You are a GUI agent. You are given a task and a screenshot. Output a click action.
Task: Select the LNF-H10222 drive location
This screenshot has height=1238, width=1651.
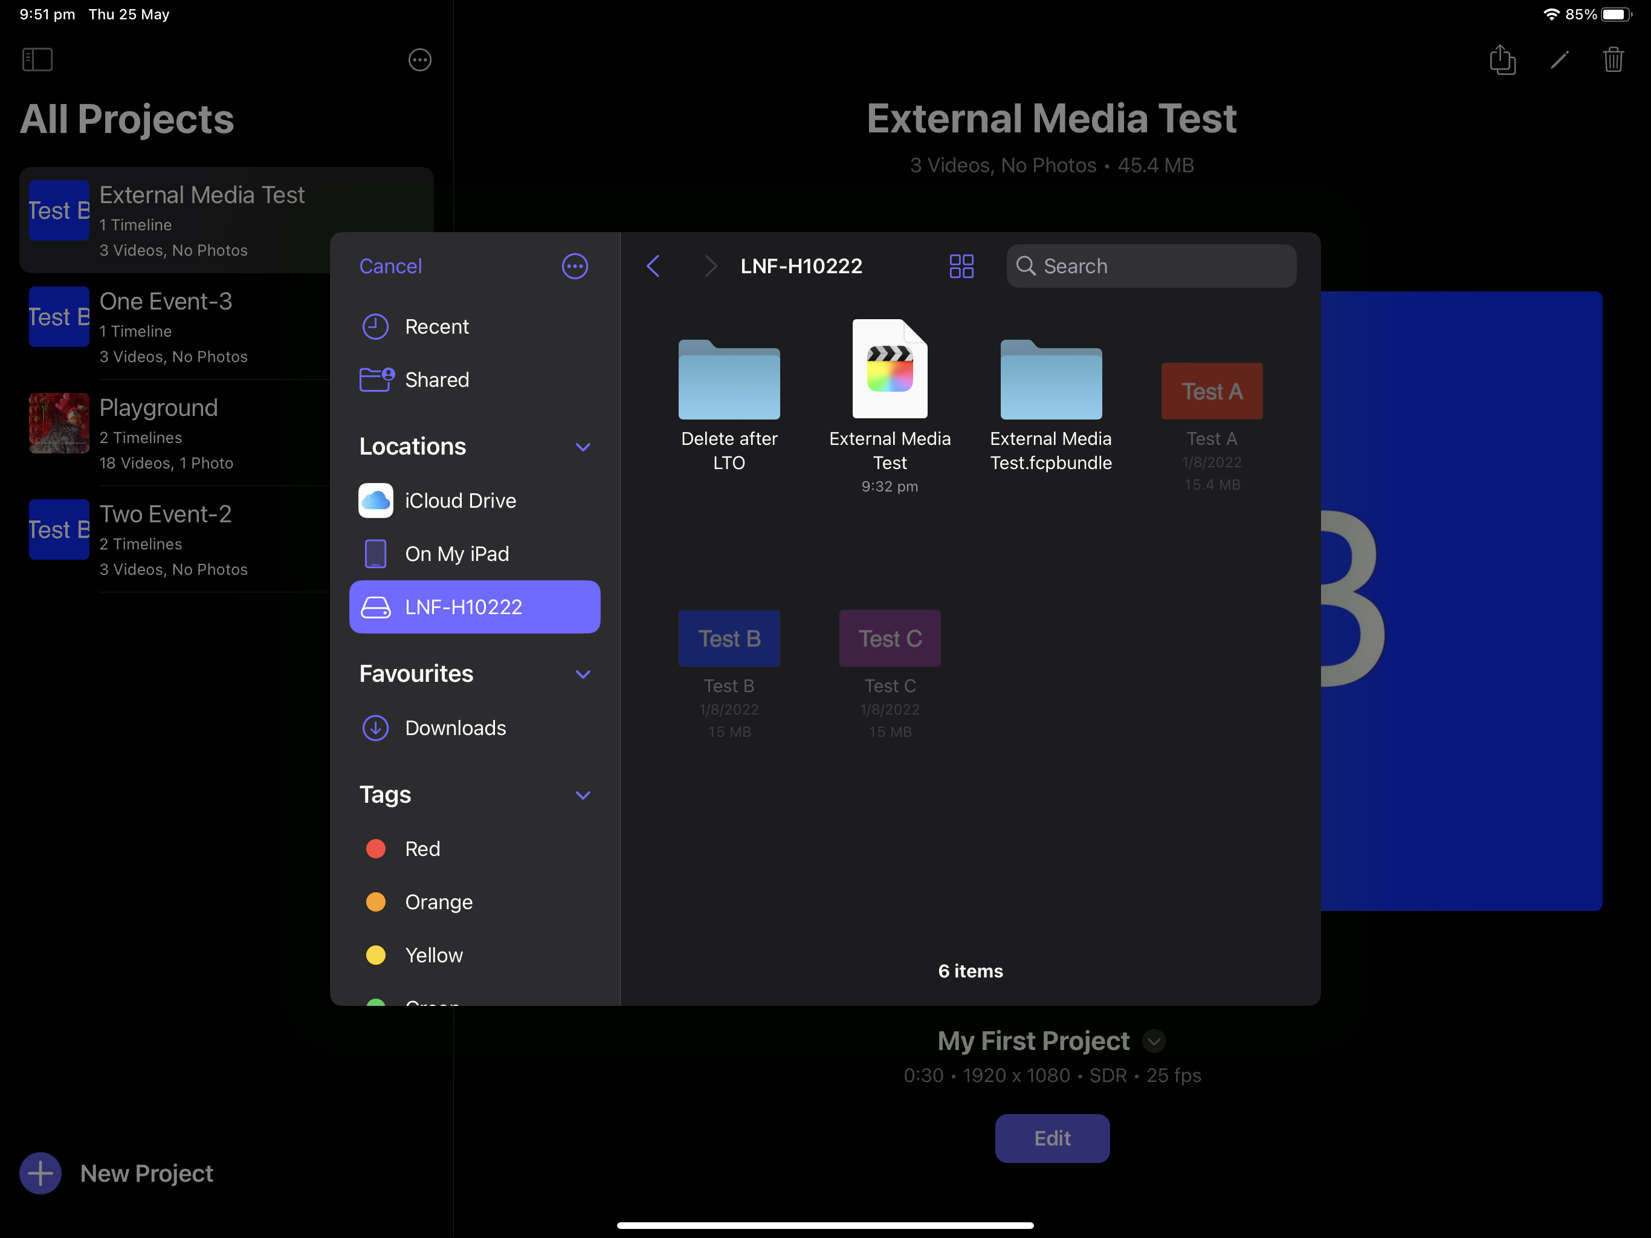pyautogui.click(x=475, y=607)
